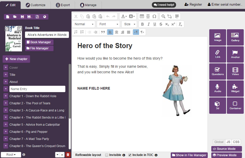The width and height of the screenshot is (245, 158).
Task: Open the Export tab
Action: [x=63, y=5]
